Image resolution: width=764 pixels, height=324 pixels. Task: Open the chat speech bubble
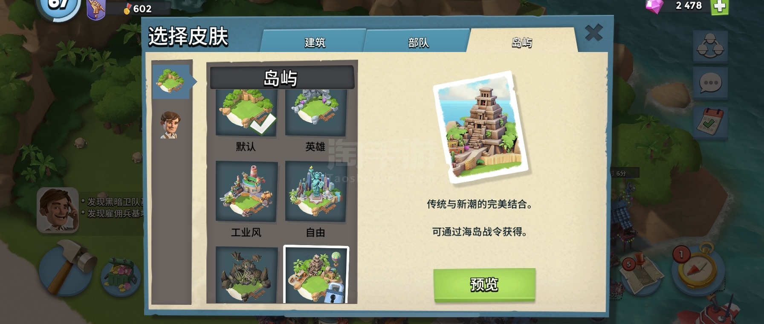tap(710, 83)
